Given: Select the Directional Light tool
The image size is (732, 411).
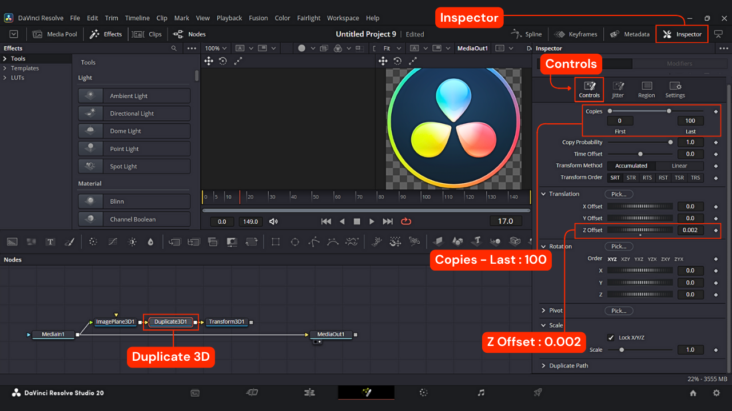Looking at the screenshot, I should point(134,114).
